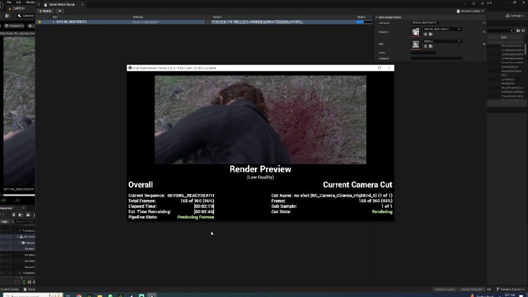Collapse the Movie Render Pipeline section
The image size is (528, 297).
(376, 17)
